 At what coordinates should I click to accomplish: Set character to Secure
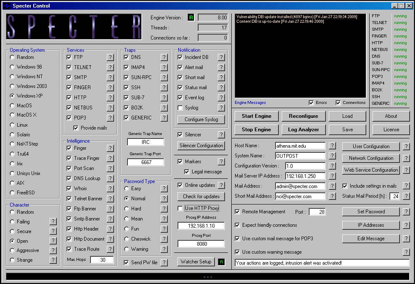[x=12, y=231]
